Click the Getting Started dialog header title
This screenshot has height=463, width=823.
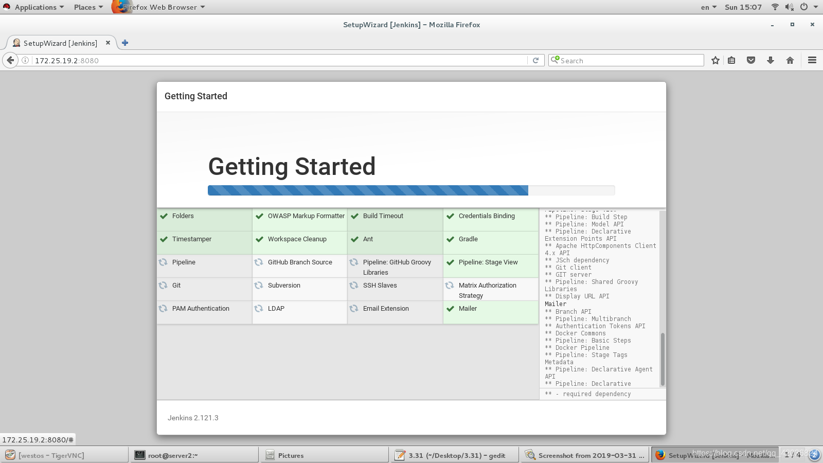click(196, 96)
